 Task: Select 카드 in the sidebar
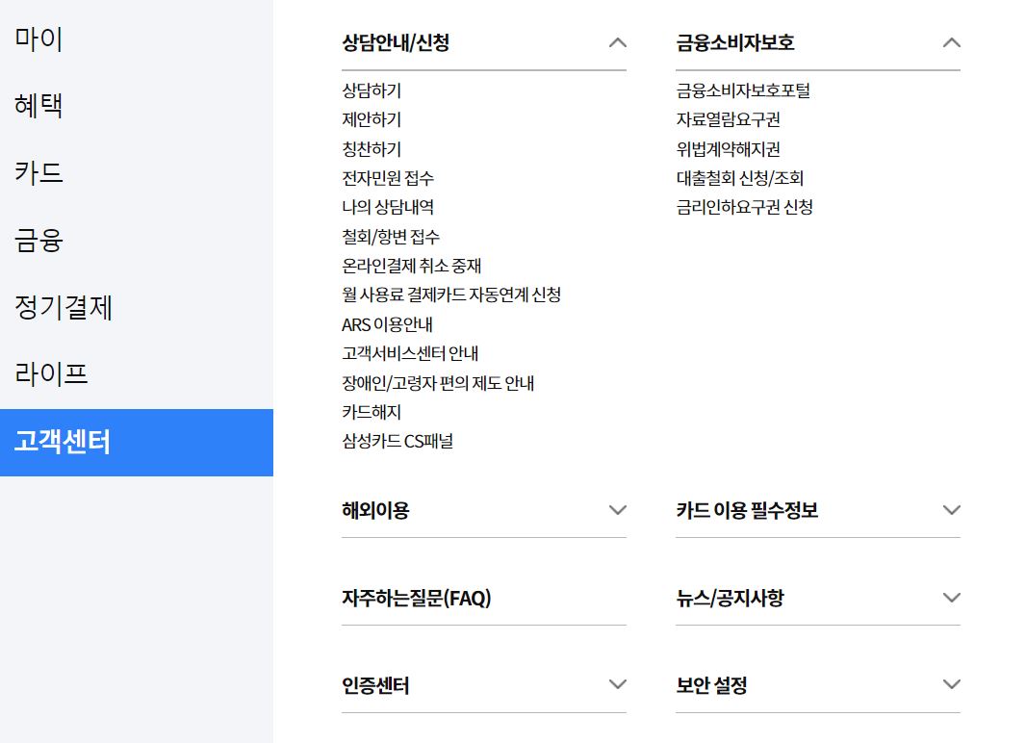[x=38, y=173]
